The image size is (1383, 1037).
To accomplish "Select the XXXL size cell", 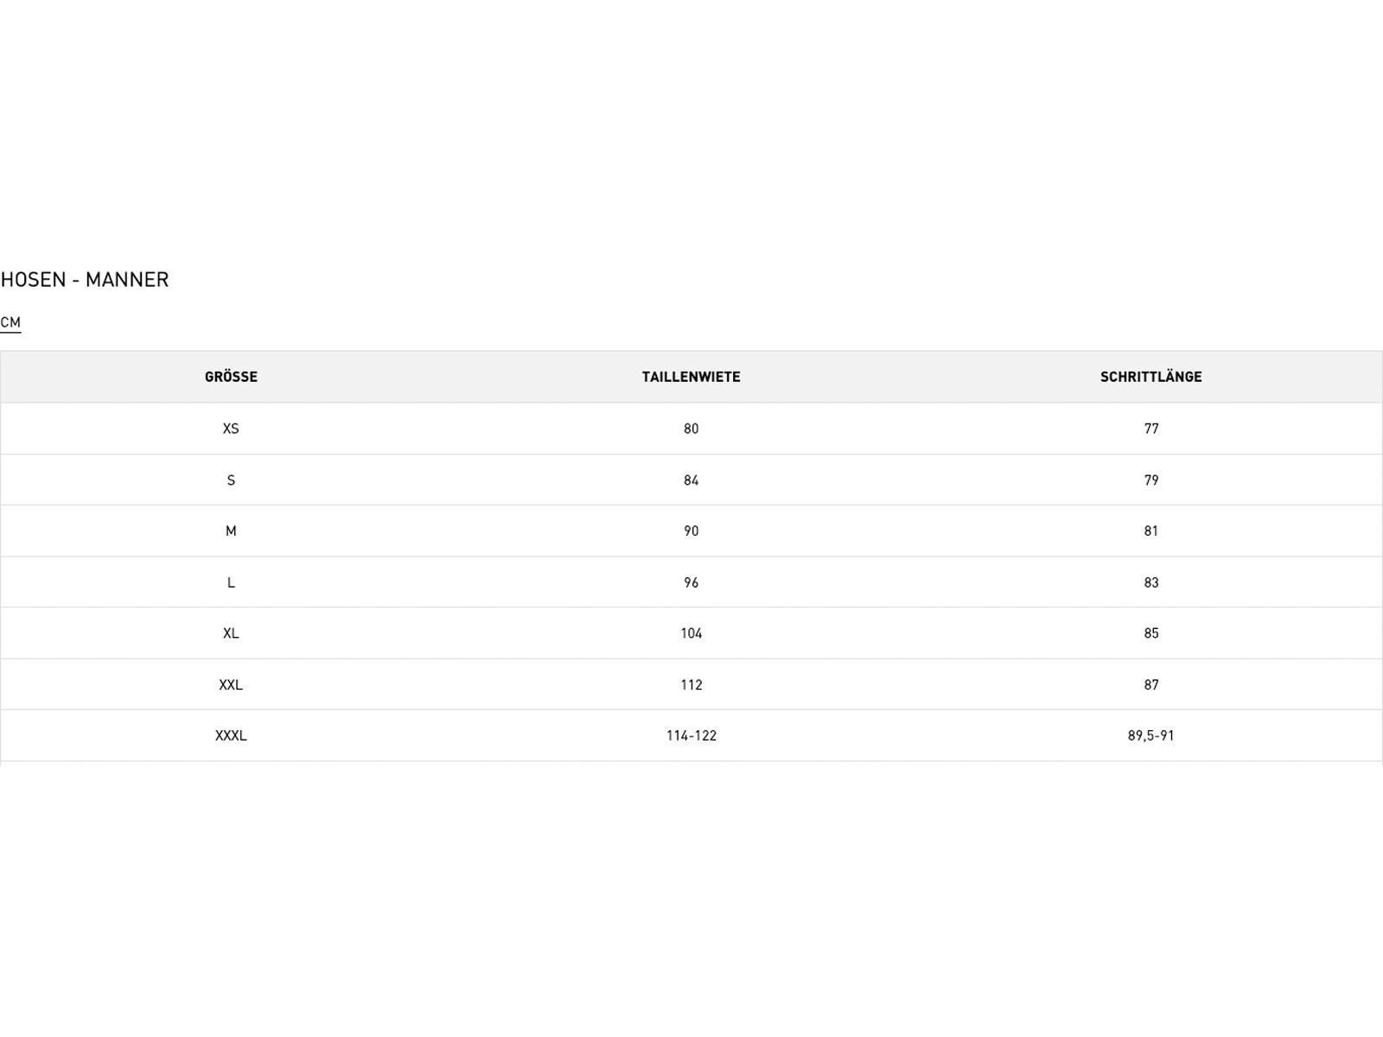I will click(x=231, y=735).
